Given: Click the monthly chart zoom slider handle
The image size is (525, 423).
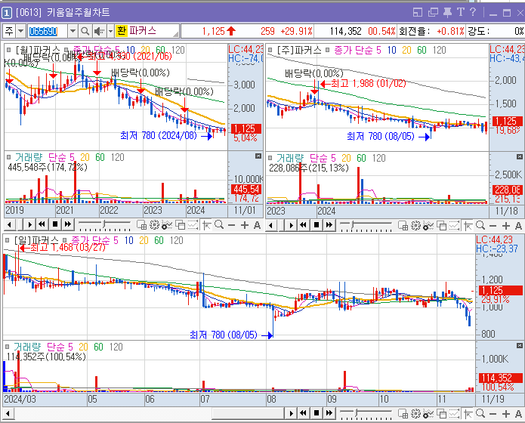Looking at the screenshot, I should click(x=105, y=224).
